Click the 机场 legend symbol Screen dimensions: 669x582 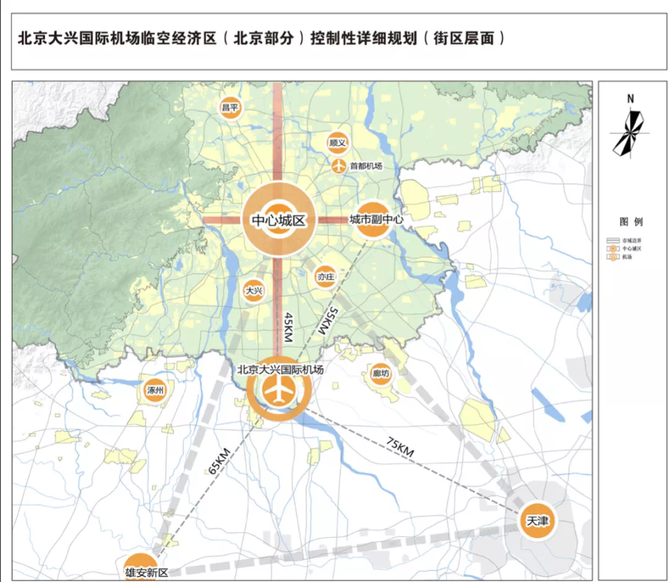613,256
